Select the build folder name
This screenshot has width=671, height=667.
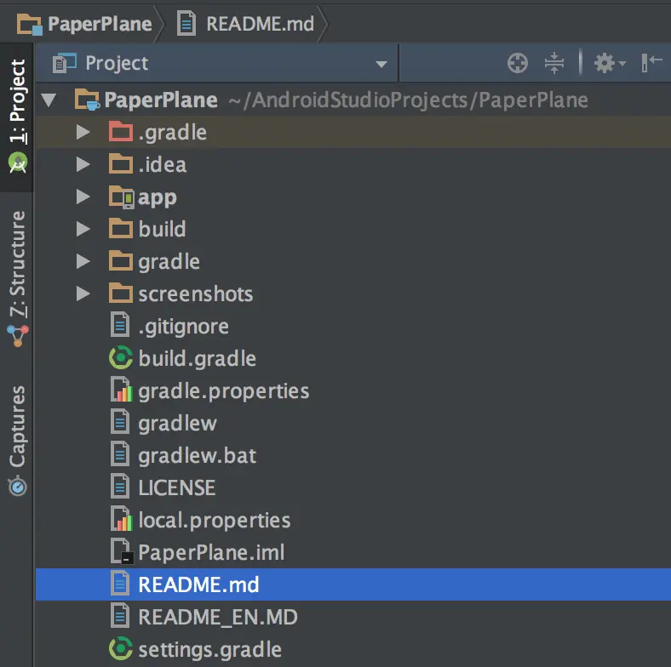pos(162,229)
